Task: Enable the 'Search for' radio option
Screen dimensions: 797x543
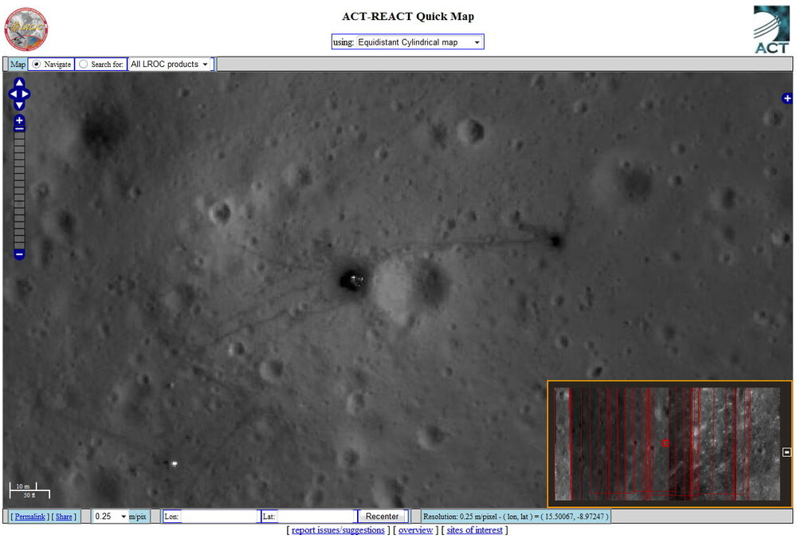Action: pyautogui.click(x=83, y=64)
